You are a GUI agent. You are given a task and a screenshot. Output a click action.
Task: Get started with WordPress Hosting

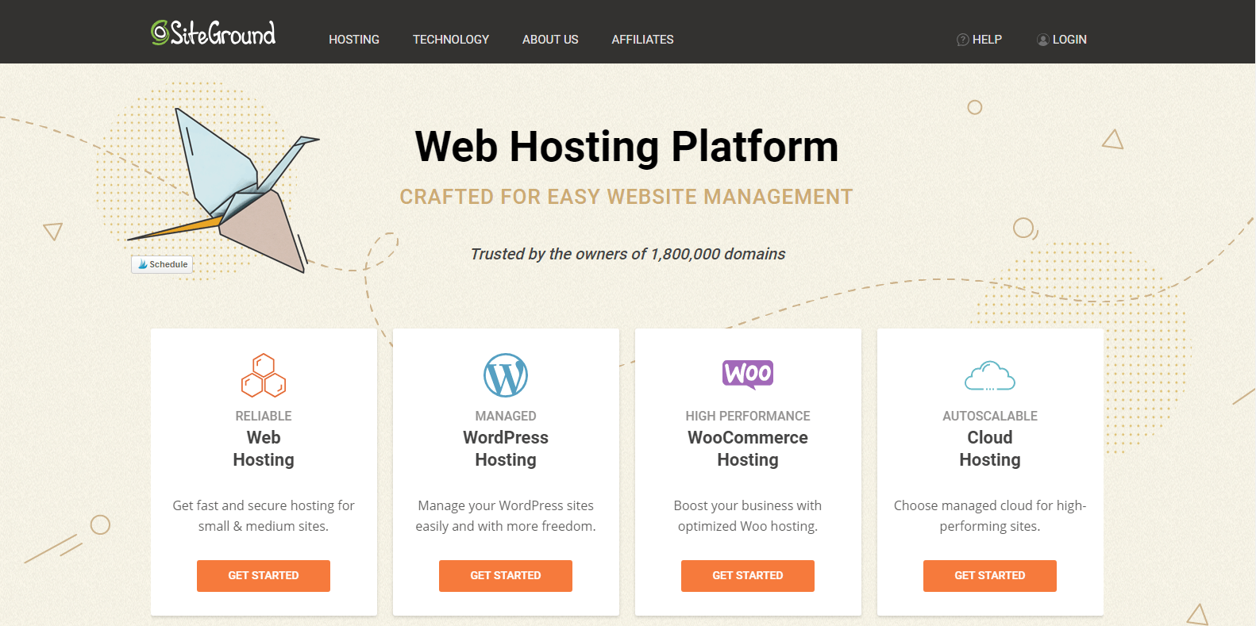(x=506, y=576)
